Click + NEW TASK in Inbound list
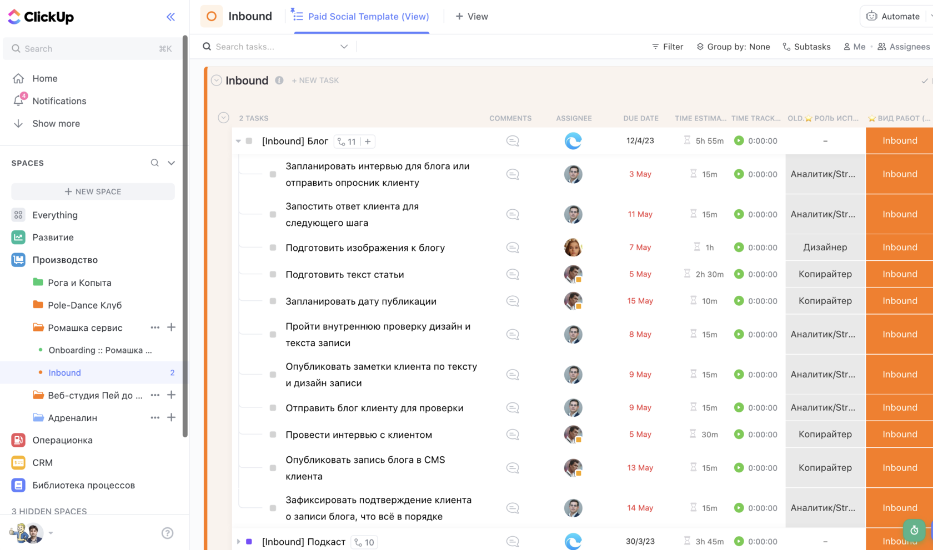The height and width of the screenshot is (550, 933). [315, 80]
